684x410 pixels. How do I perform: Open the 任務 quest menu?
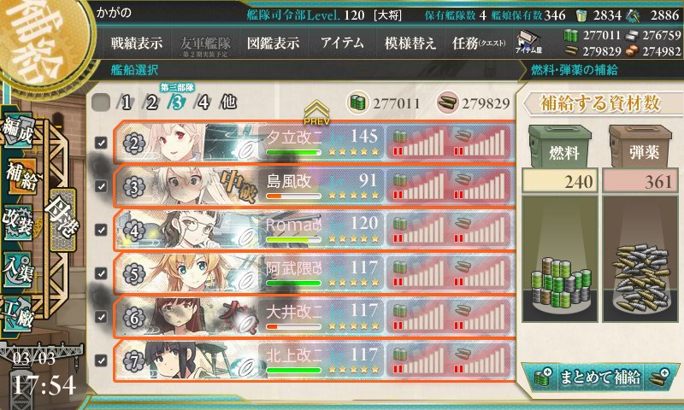coord(479,43)
